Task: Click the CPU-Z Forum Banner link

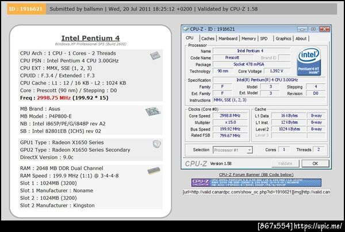Action: [256, 174]
